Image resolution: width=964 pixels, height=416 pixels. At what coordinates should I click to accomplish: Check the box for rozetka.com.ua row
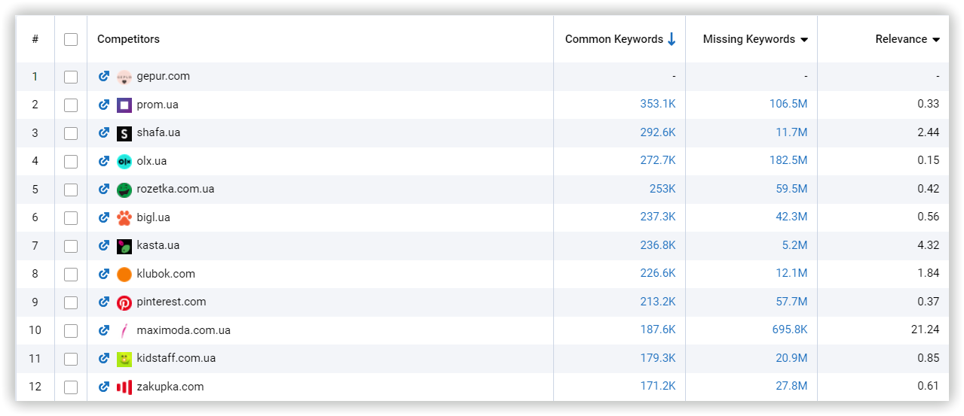pos(71,190)
